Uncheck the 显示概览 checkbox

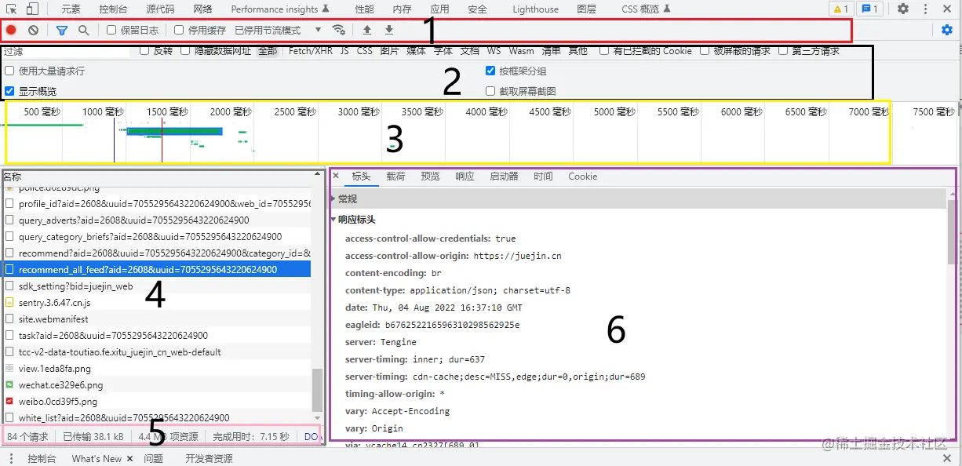tap(9, 91)
